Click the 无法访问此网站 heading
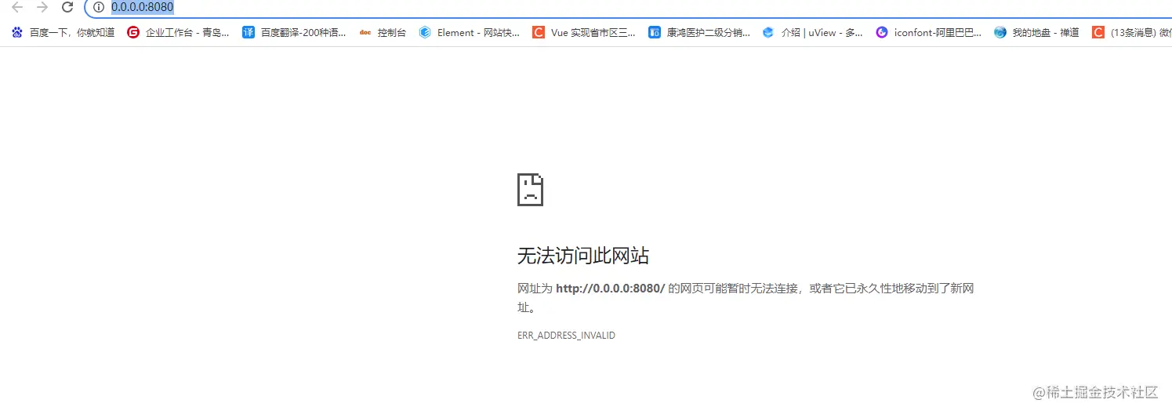 point(583,256)
